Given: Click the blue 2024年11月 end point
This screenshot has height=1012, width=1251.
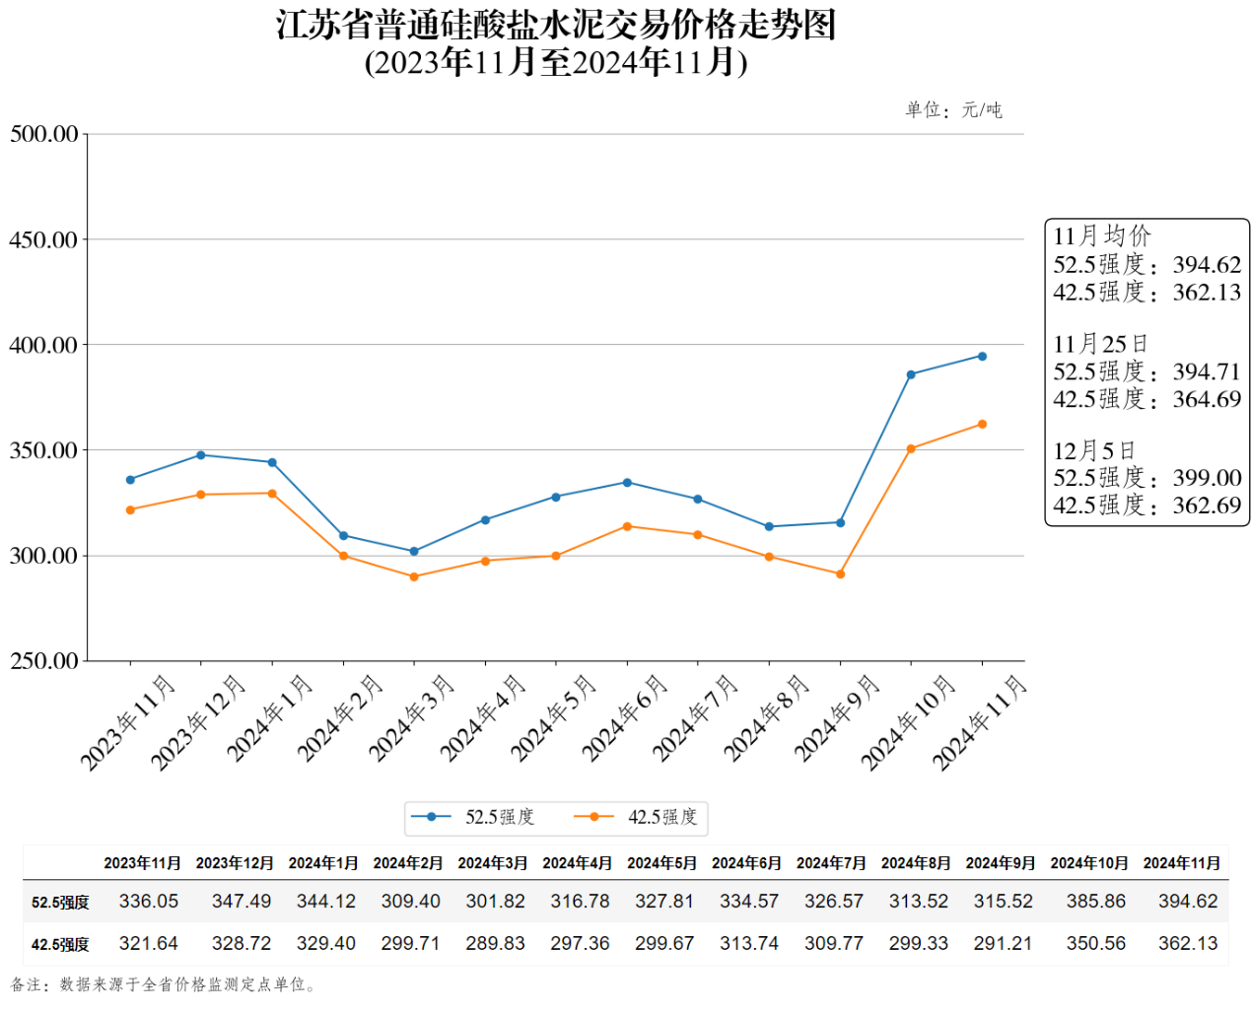Looking at the screenshot, I should pos(982,357).
